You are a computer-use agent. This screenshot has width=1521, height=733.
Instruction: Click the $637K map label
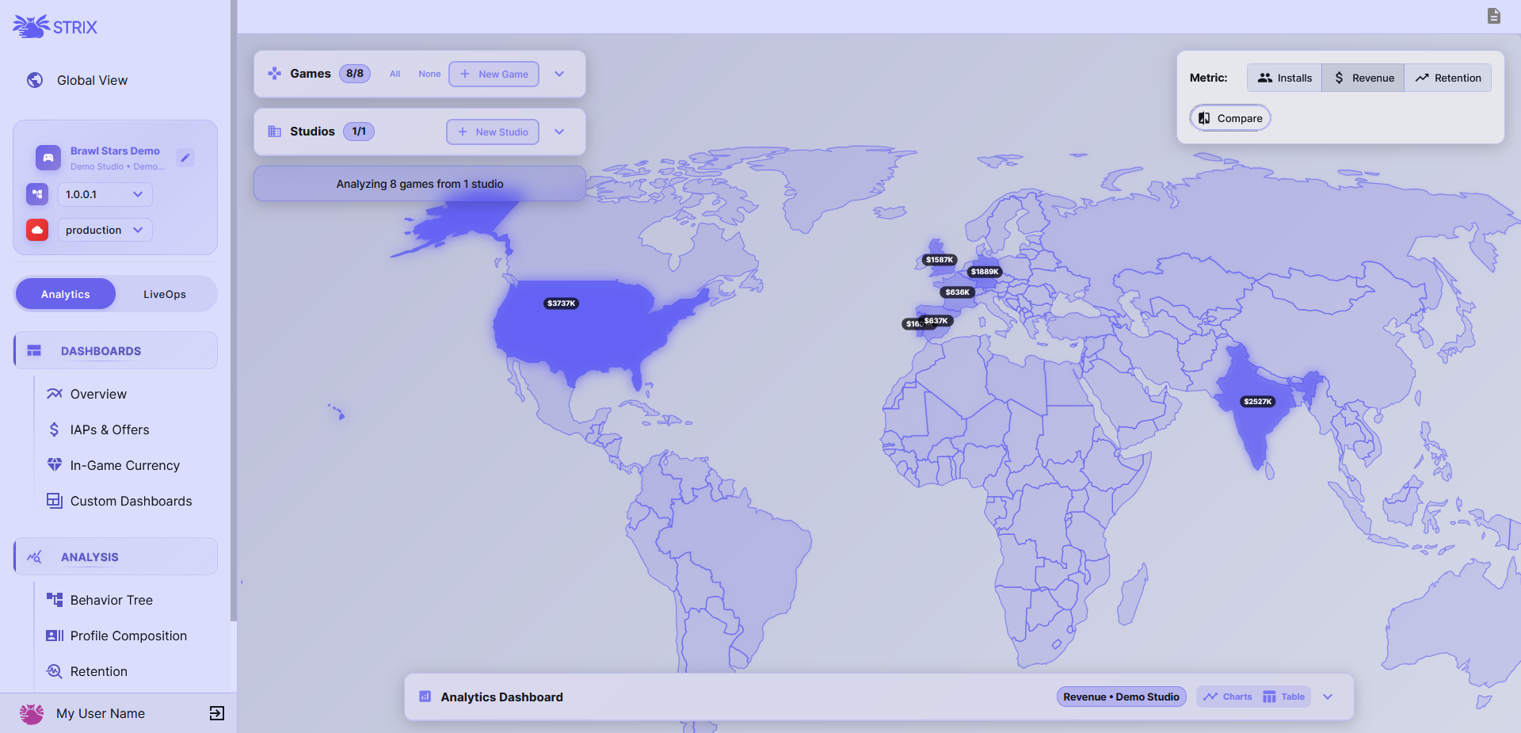(936, 321)
